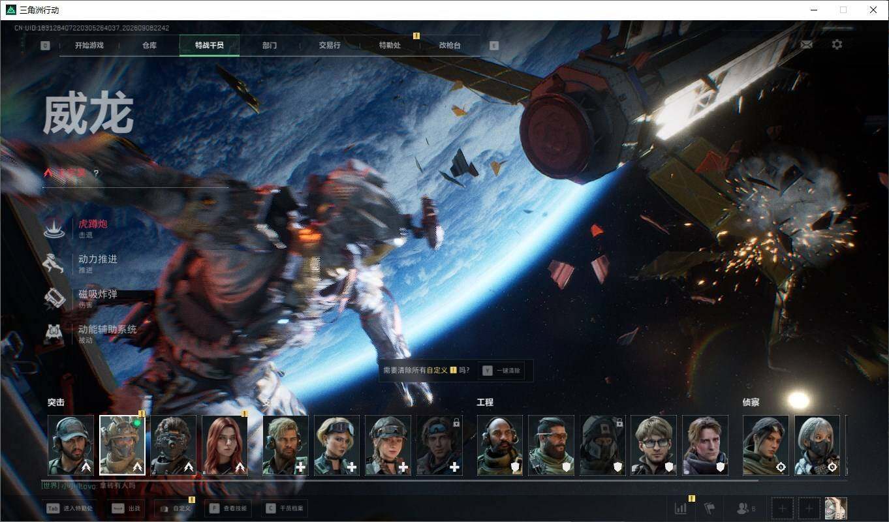Click the 侦察 category heading
The width and height of the screenshot is (889, 522).
(751, 402)
